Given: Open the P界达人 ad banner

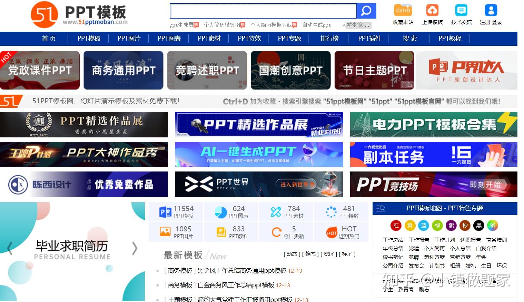Looking at the screenshot, I should click(x=467, y=70).
